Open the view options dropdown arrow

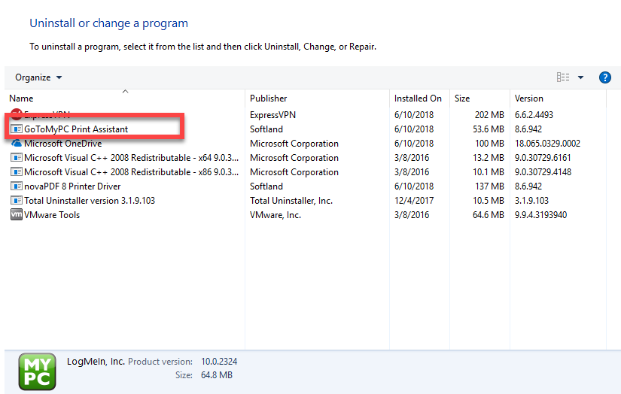click(x=580, y=77)
